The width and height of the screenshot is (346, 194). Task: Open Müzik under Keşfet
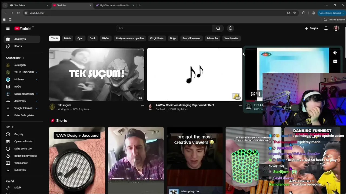pos(22,188)
